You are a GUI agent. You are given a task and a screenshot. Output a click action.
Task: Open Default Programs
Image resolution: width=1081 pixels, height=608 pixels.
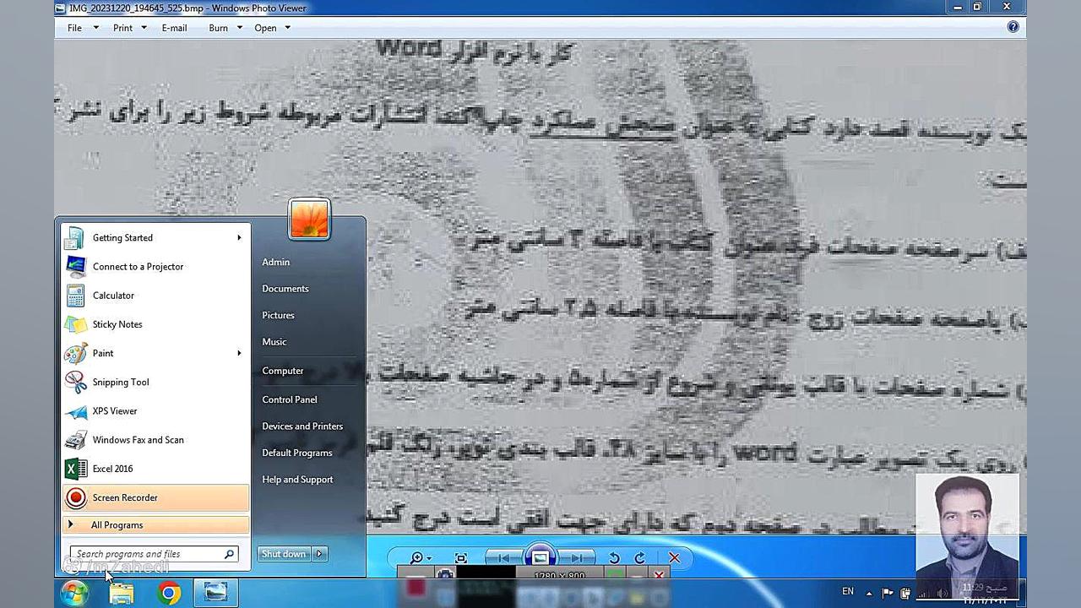pyautogui.click(x=297, y=453)
